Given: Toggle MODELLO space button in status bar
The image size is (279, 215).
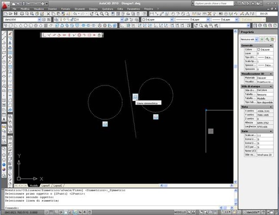Looking at the screenshot, I should (180, 212).
